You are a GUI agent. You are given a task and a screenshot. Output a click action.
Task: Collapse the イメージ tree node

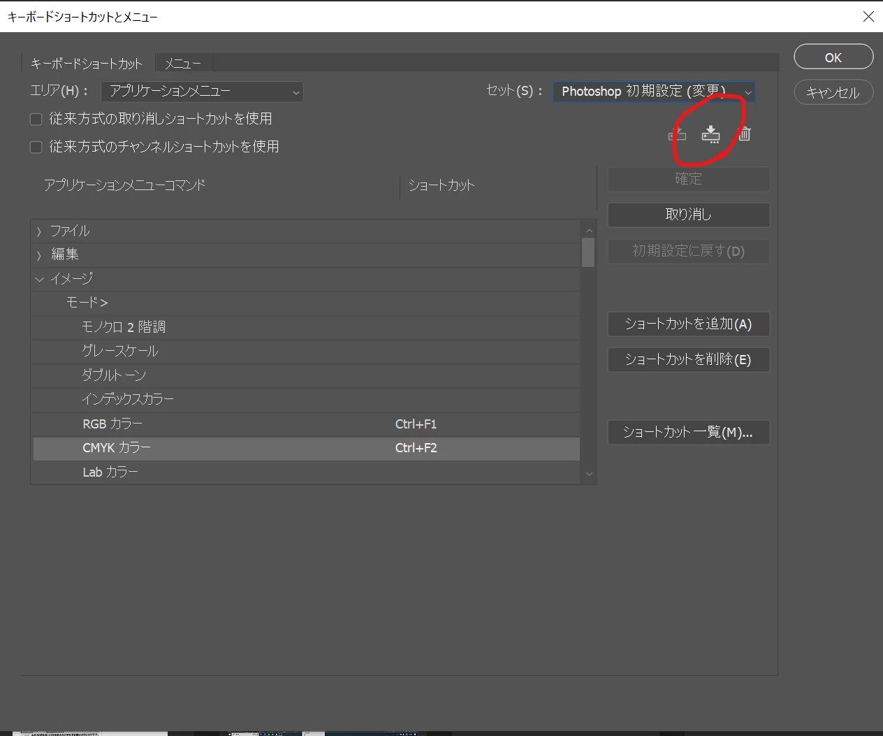pos(39,279)
